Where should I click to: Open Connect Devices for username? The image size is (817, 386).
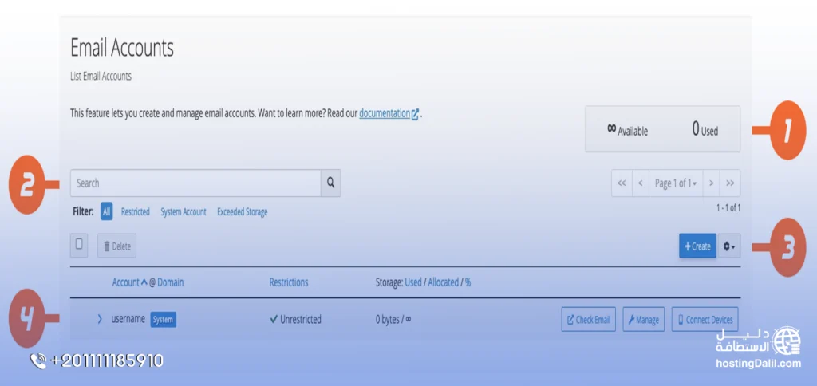pyautogui.click(x=705, y=319)
